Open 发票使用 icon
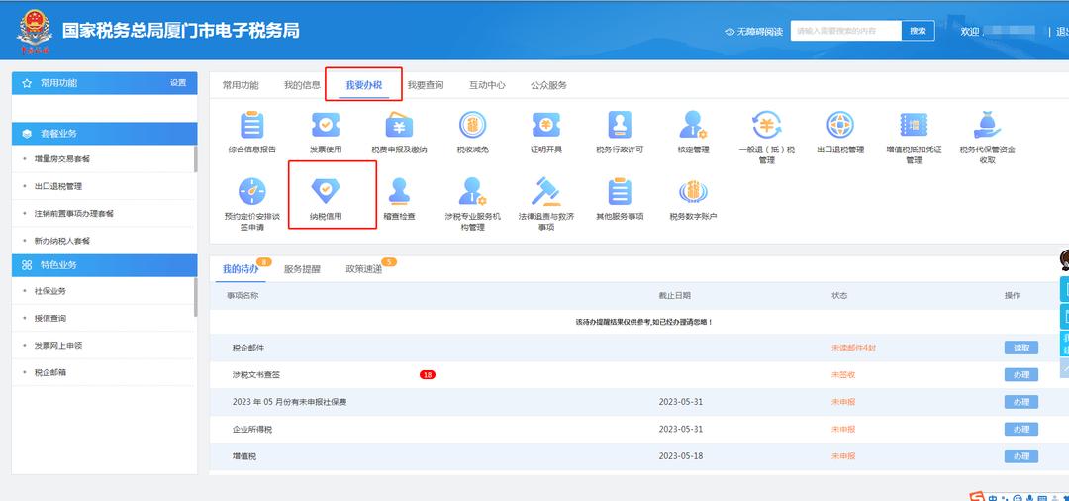 coord(326,126)
